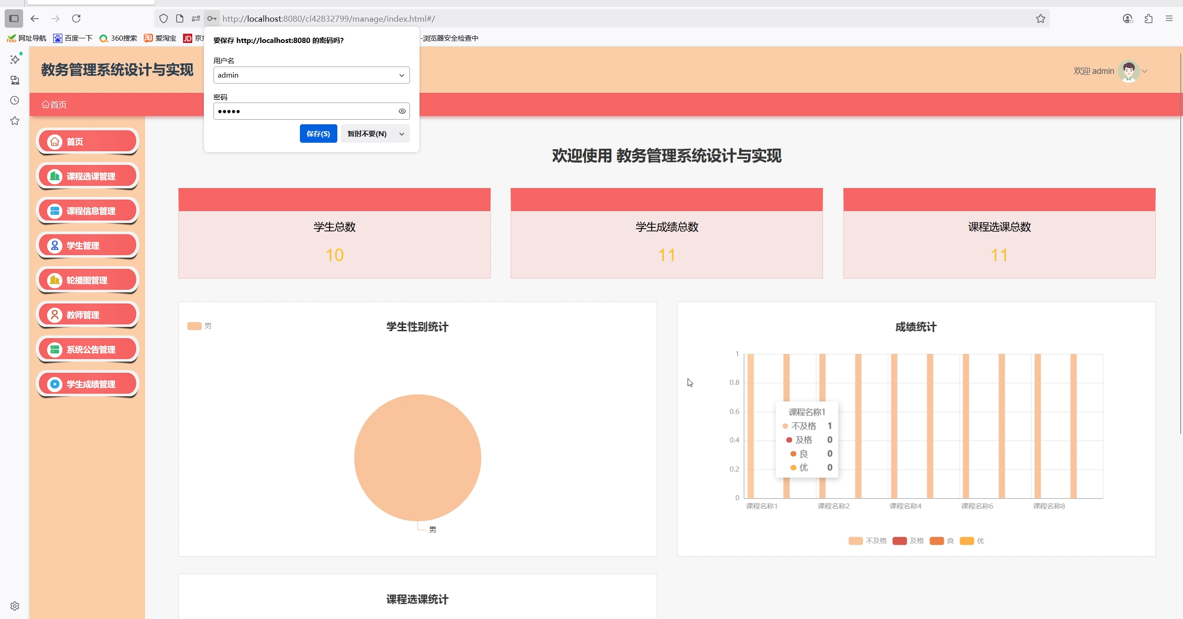Expand the 欢迎 admin account menu
Image resolution: width=1183 pixels, height=619 pixels.
point(1145,71)
